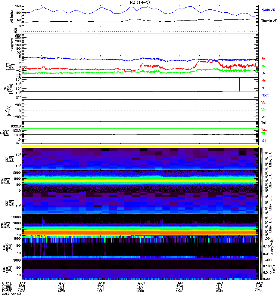Click the Keogram axis title
The image size is (280, 299).
tap(12, 44)
